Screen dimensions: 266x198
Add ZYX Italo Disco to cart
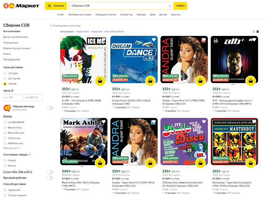(x=200, y=163)
